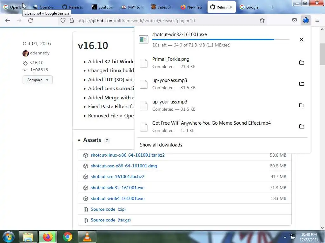Download shotcut-linux-x86_64-161001.tar.bz2
325x243 pixels.
(x=128, y=155)
